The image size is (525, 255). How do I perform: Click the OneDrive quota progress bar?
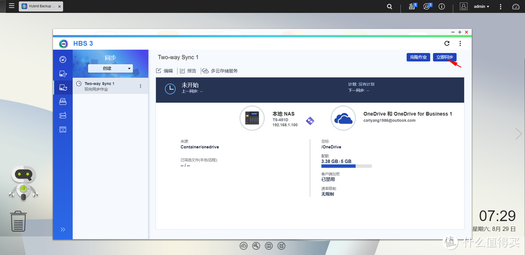tap(347, 166)
